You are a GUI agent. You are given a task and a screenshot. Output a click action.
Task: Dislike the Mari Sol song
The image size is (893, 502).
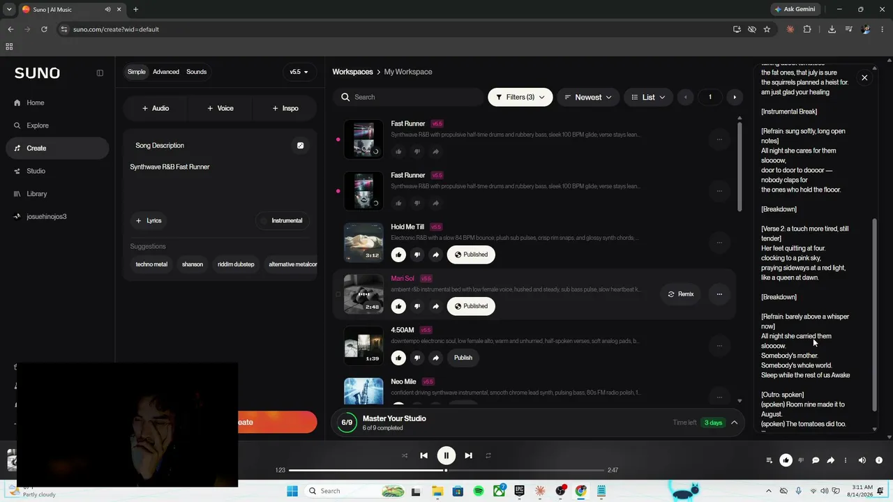(x=417, y=306)
